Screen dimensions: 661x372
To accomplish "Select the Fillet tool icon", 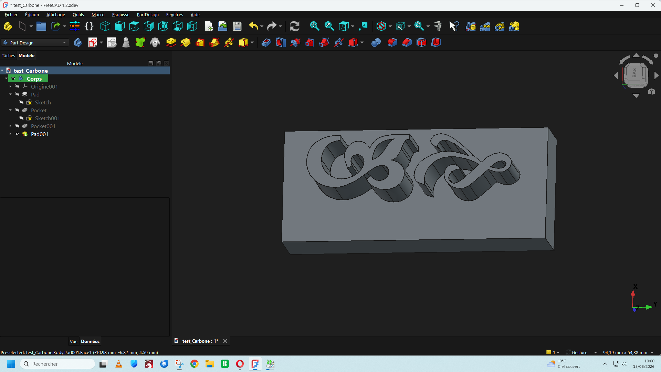I will click(x=392, y=43).
